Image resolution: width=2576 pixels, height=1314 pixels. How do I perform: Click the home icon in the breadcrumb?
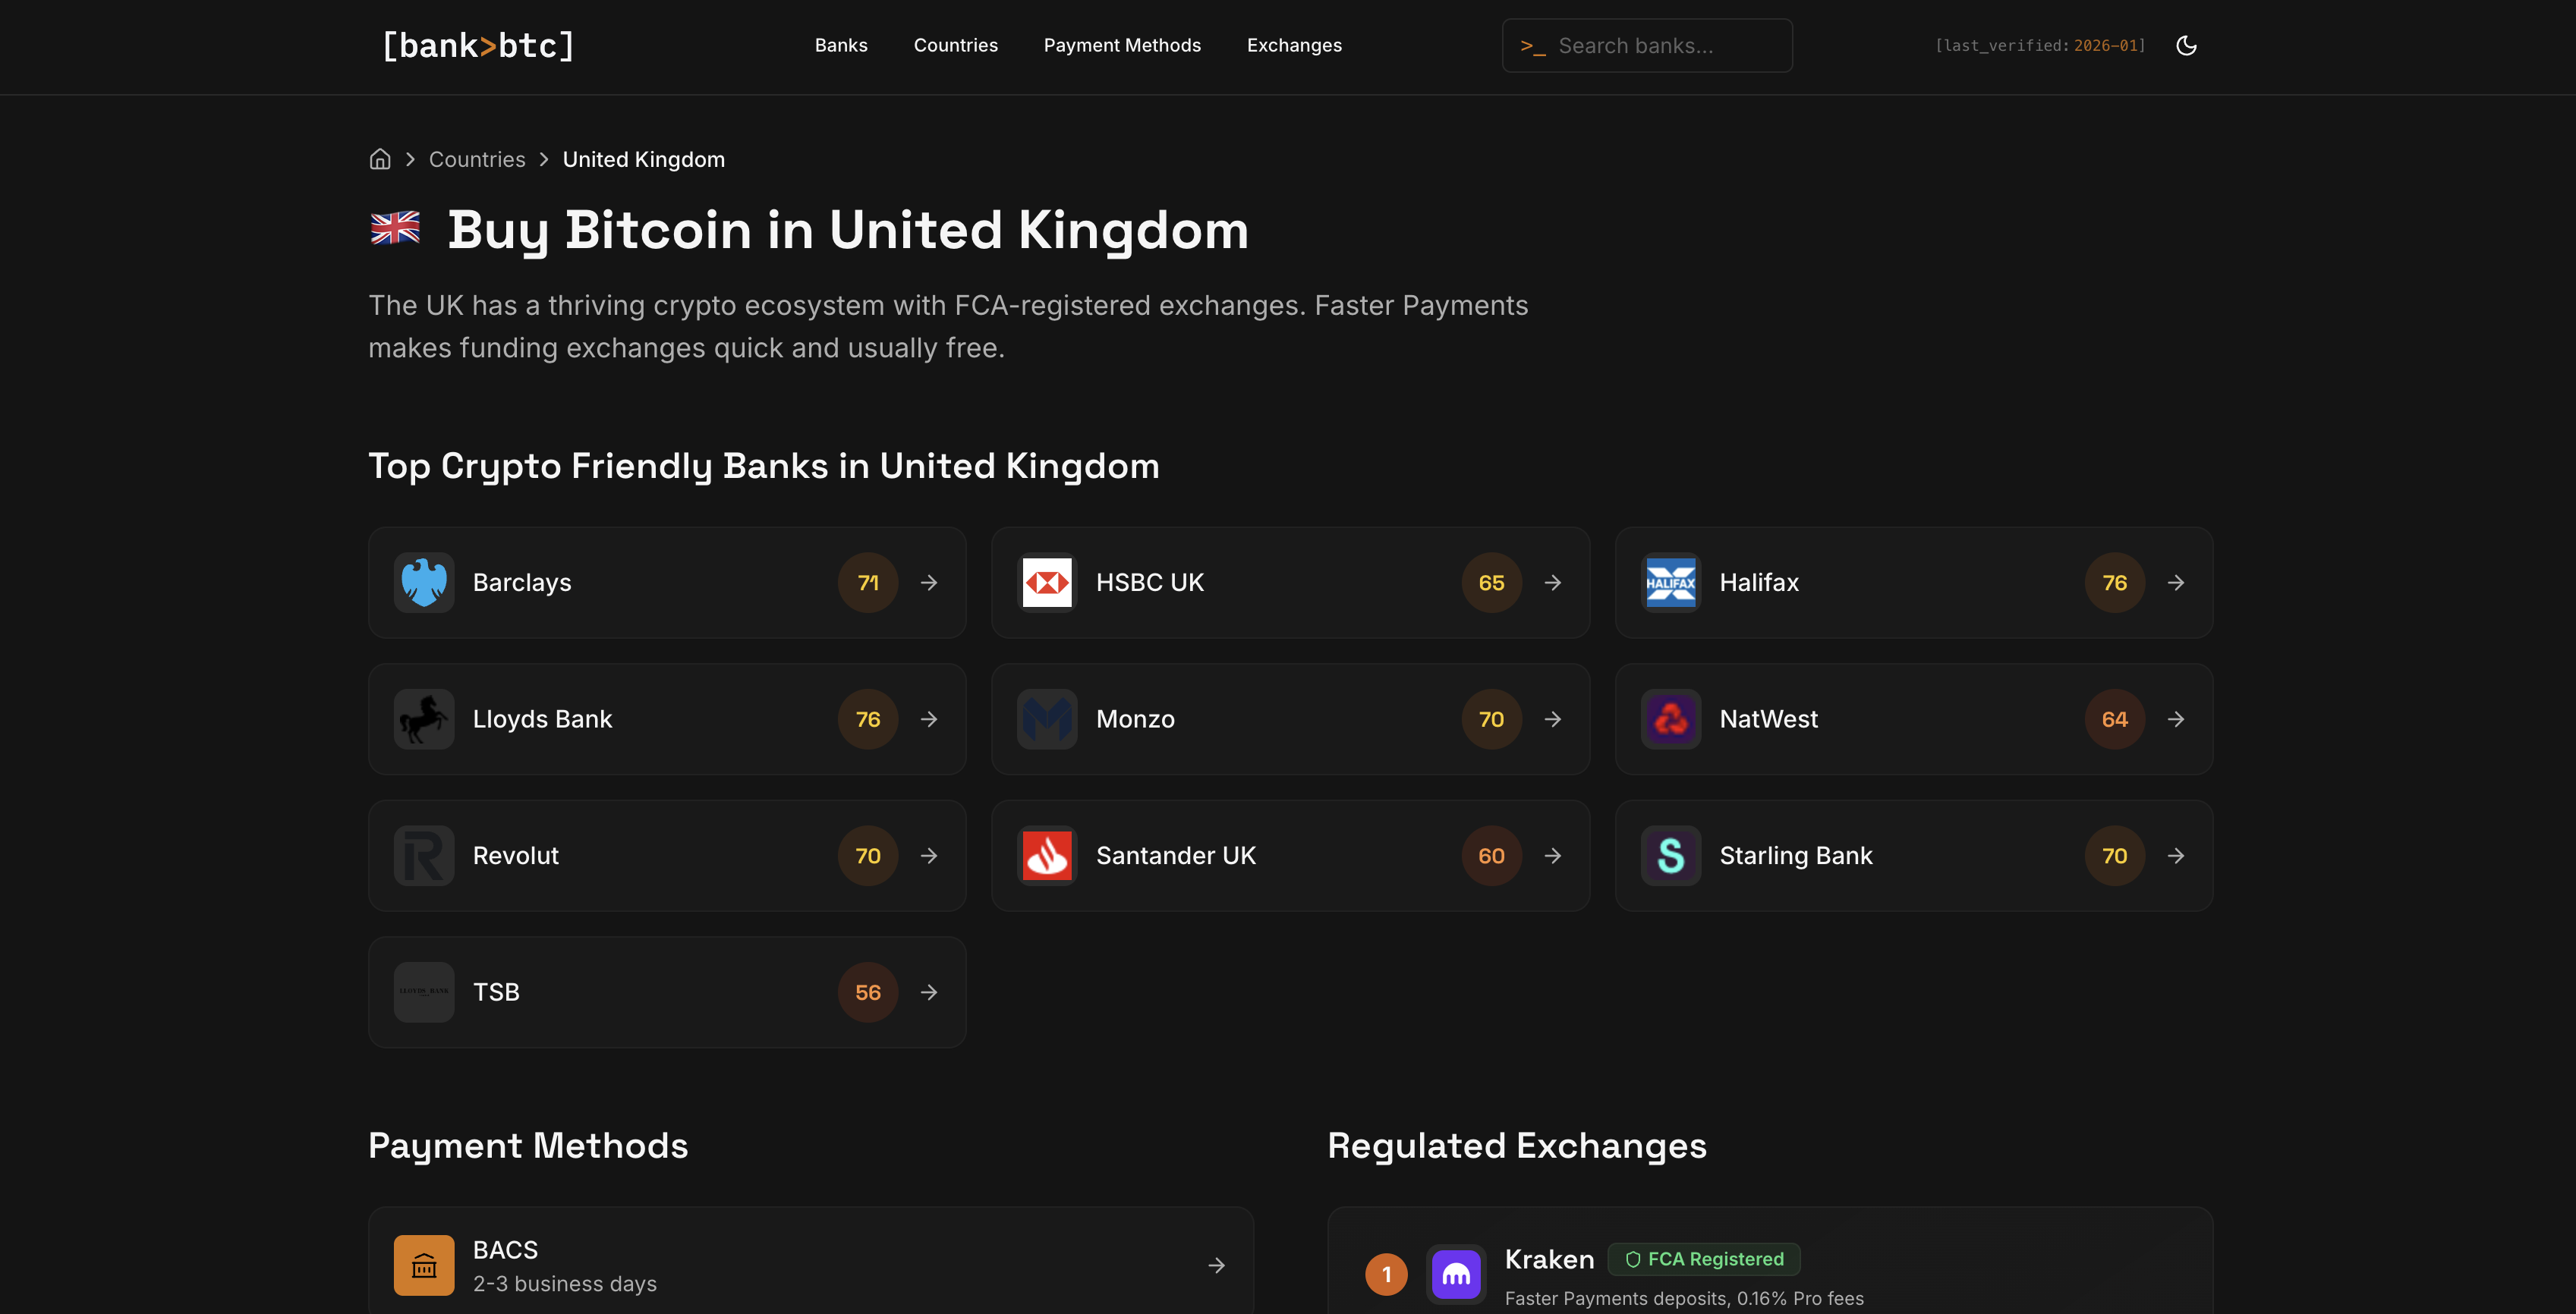tap(380, 159)
